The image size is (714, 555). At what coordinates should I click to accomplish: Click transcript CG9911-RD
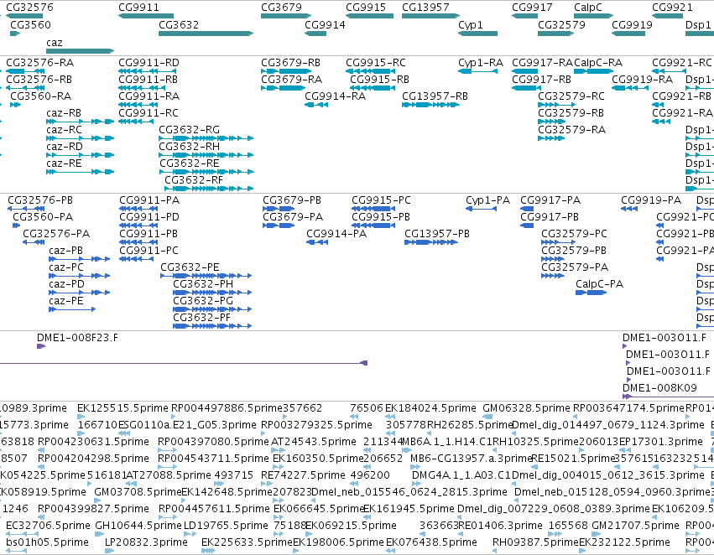click(149, 62)
